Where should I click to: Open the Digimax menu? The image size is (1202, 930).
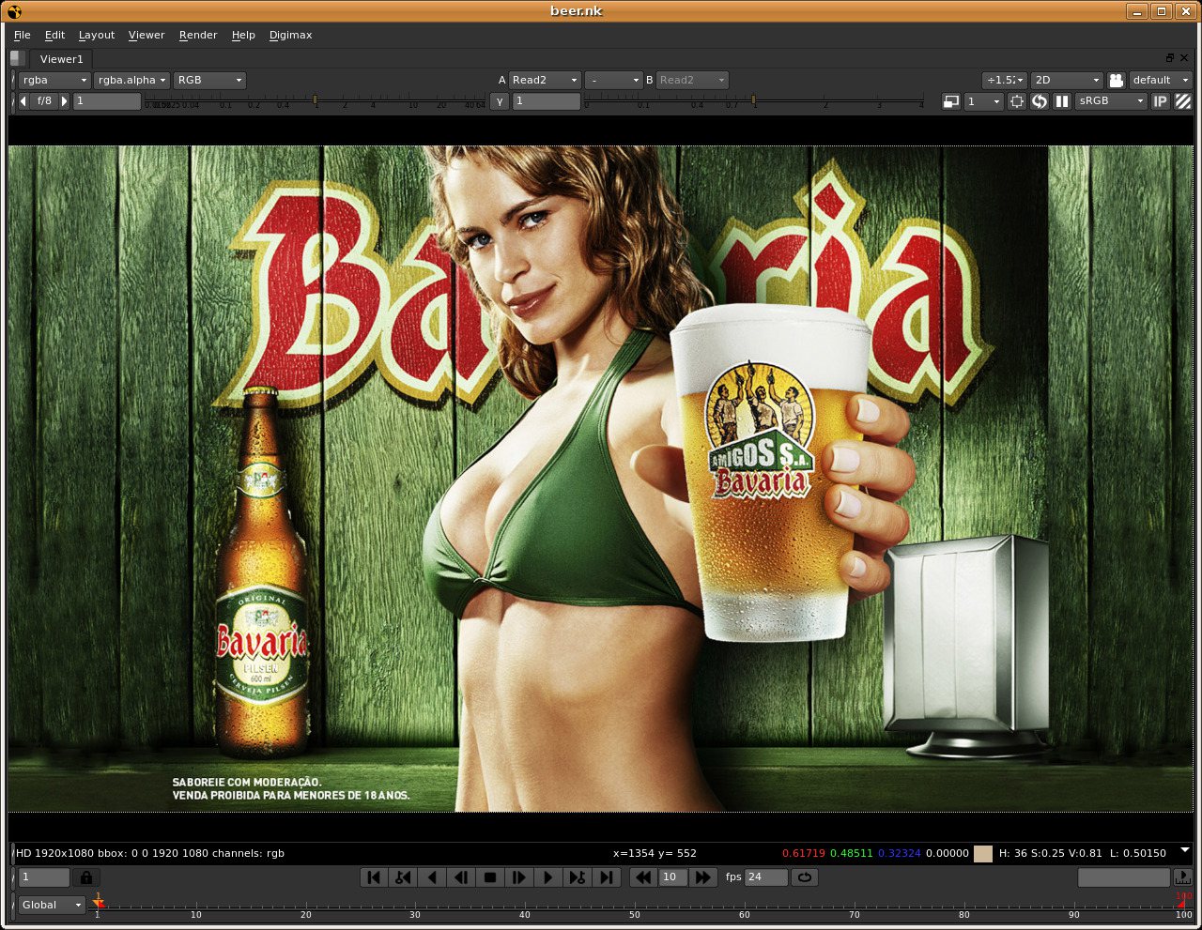coord(291,35)
